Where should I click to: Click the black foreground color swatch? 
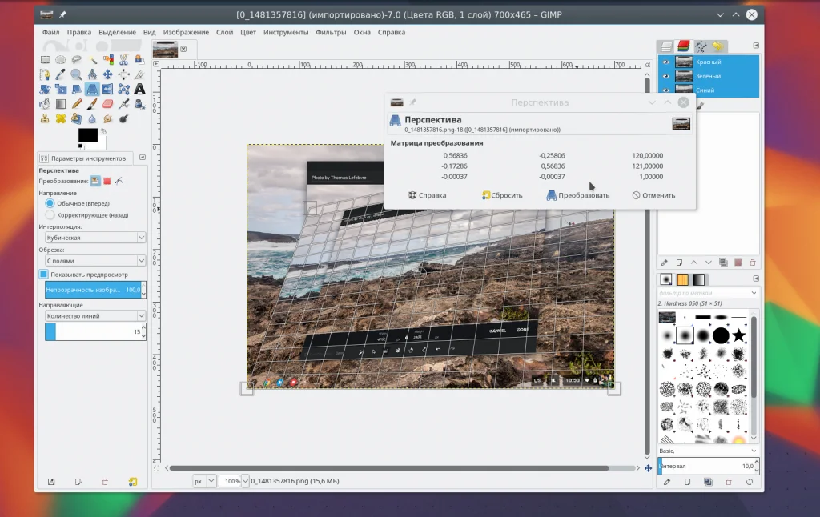click(87, 135)
